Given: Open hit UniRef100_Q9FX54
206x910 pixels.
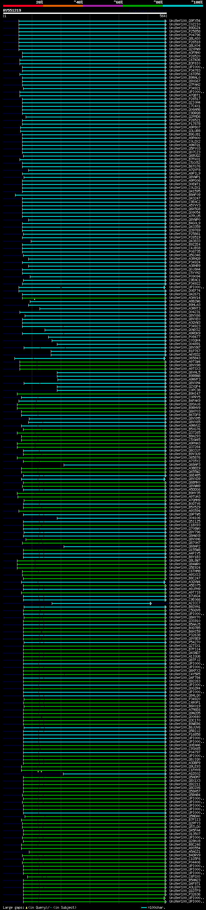Looking at the screenshot, I should click(x=185, y=21).
